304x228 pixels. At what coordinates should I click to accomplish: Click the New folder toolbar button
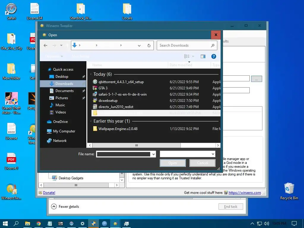tap(80, 56)
